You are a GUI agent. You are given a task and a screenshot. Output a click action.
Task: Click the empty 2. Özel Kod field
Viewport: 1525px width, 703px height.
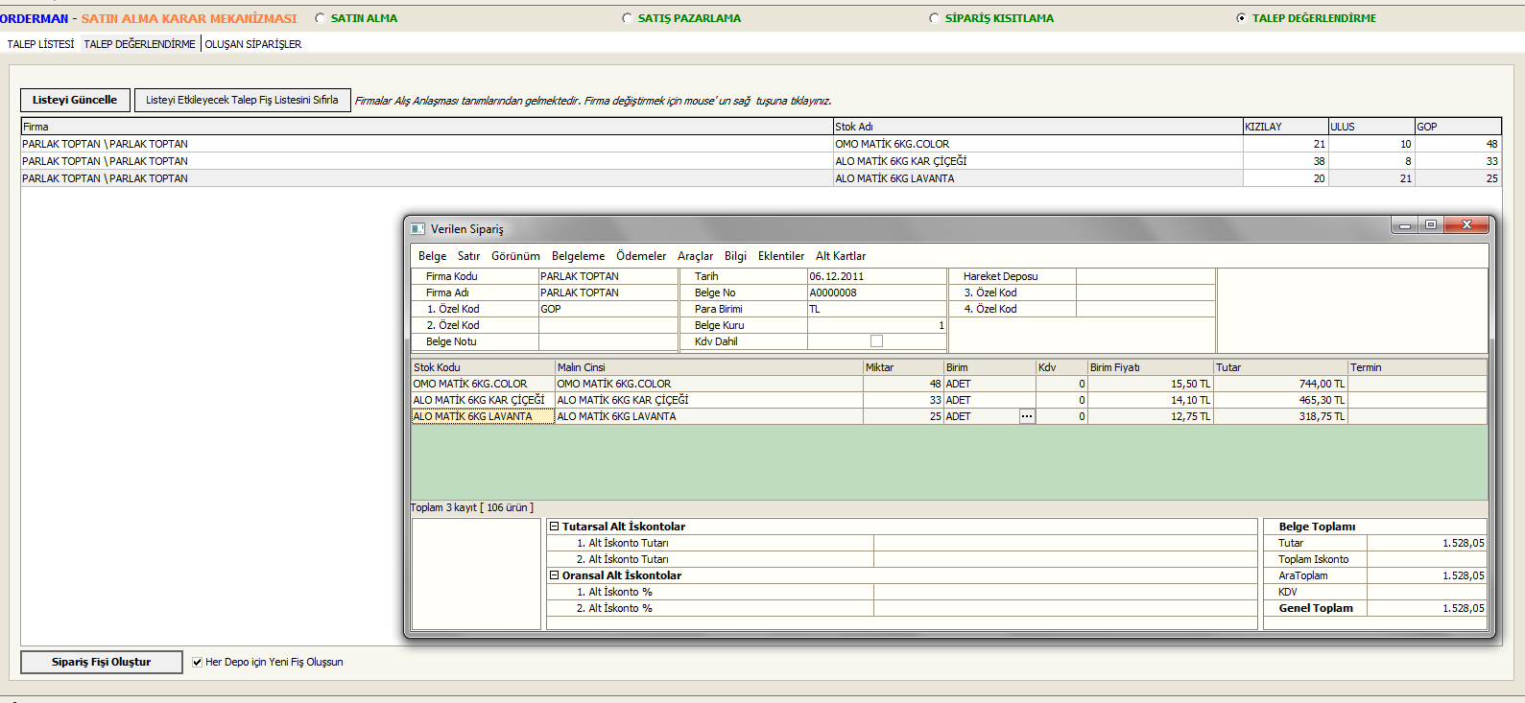(x=608, y=325)
